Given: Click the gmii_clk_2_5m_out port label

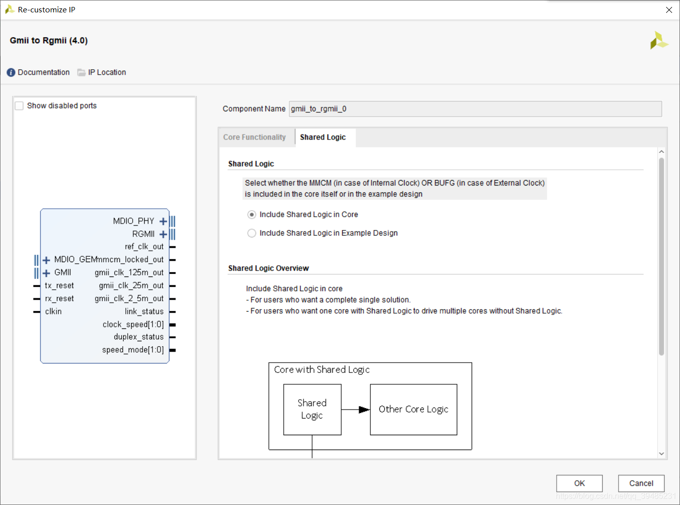Looking at the screenshot, I should 129,298.
